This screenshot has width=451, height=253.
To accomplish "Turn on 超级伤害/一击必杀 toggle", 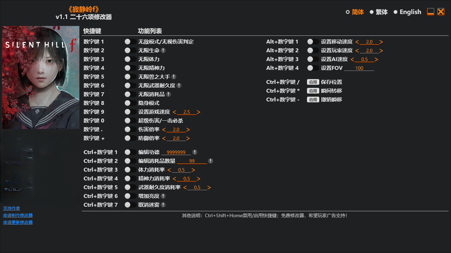I will click(130, 121).
